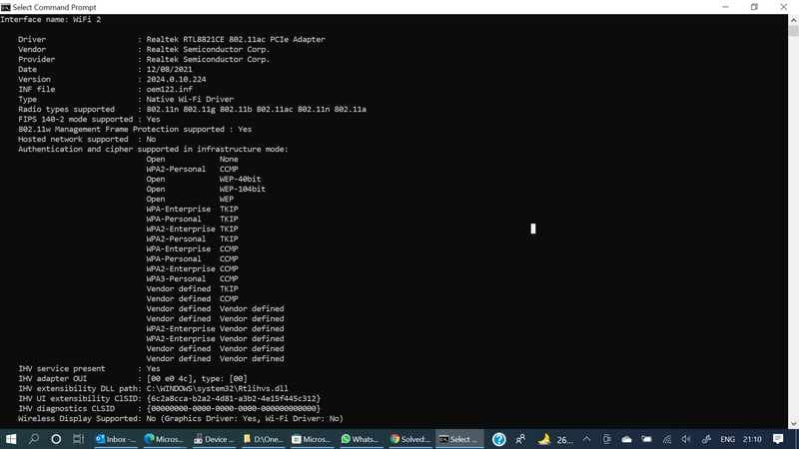This screenshot has width=799, height=449.
Task: Click IHV UI extensibility ClSID value
Action: [x=234, y=398]
